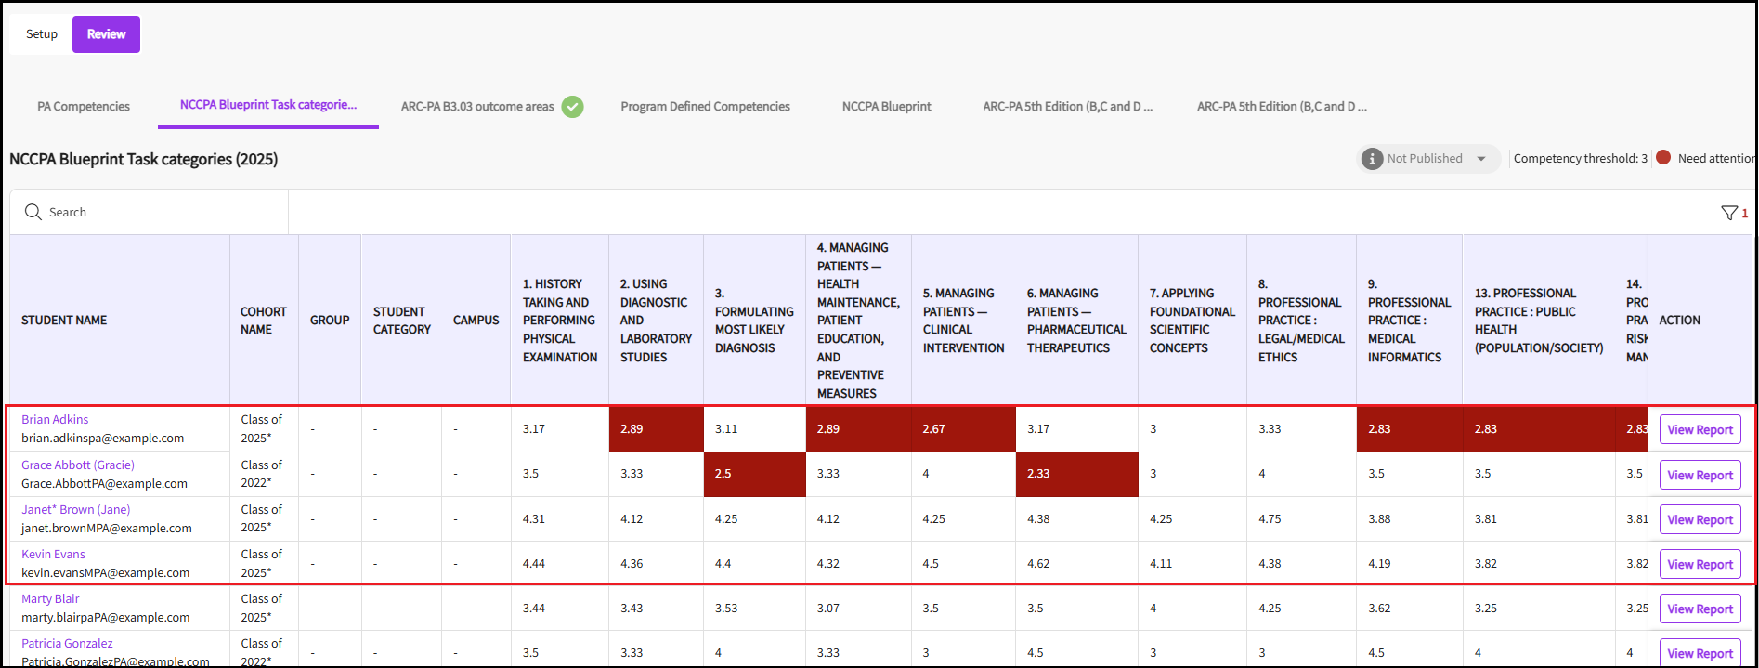Switch to the PA Competencies tab
This screenshot has width=1759, height=668.
84,107
